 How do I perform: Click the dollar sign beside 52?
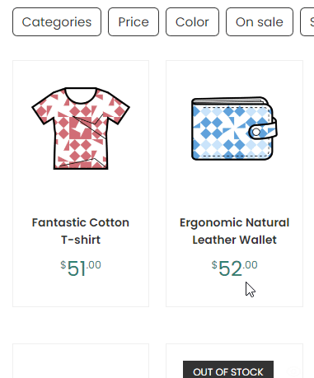click(214, 265)
